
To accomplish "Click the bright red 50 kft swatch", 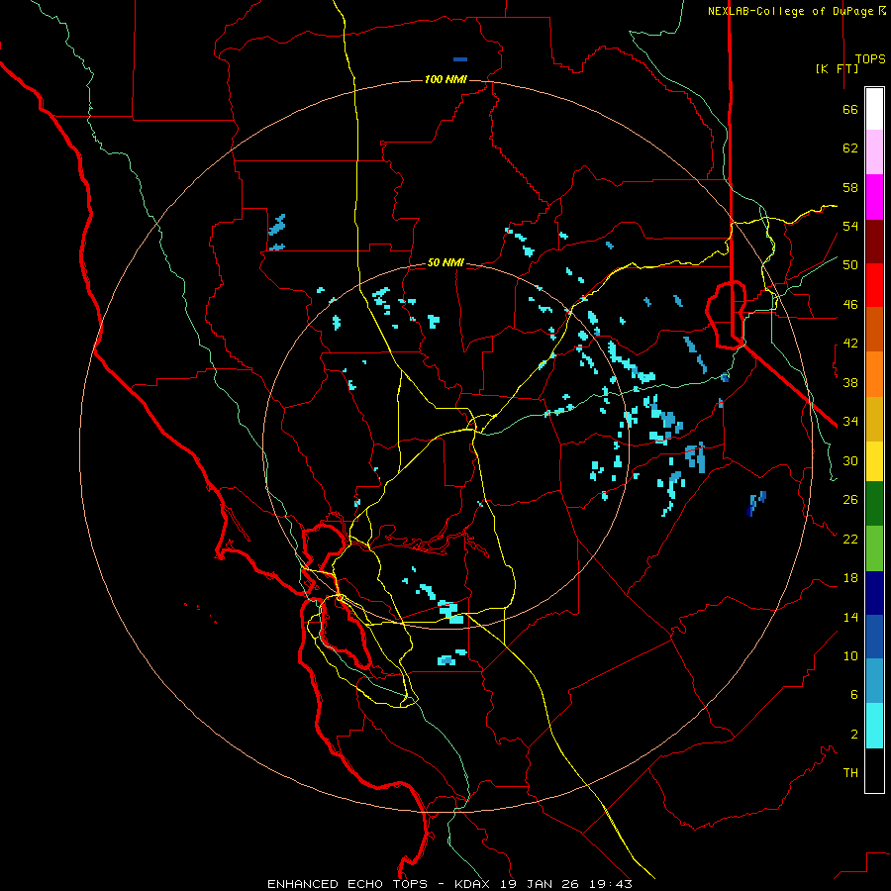I will point(874,285).
